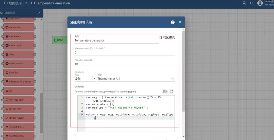Screen dimensions: 274x140
Task: Select the gps geofencing events node label
Action: 20,82
